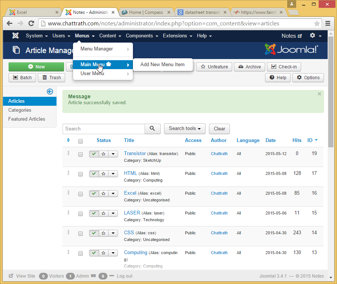Click the magnifier search icon button
The height and width of the screenshot is (284, 337).
152,129
